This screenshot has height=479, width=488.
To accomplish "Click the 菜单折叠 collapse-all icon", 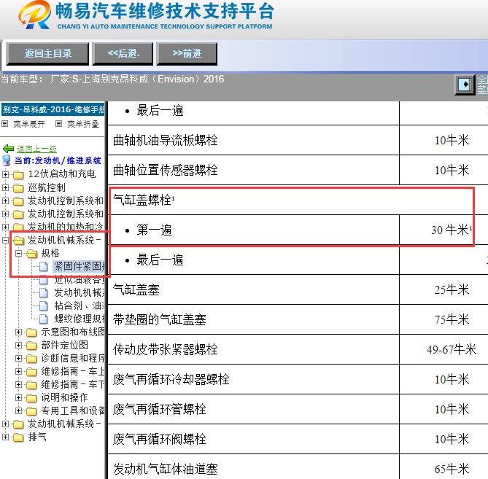I will (58, 124).
